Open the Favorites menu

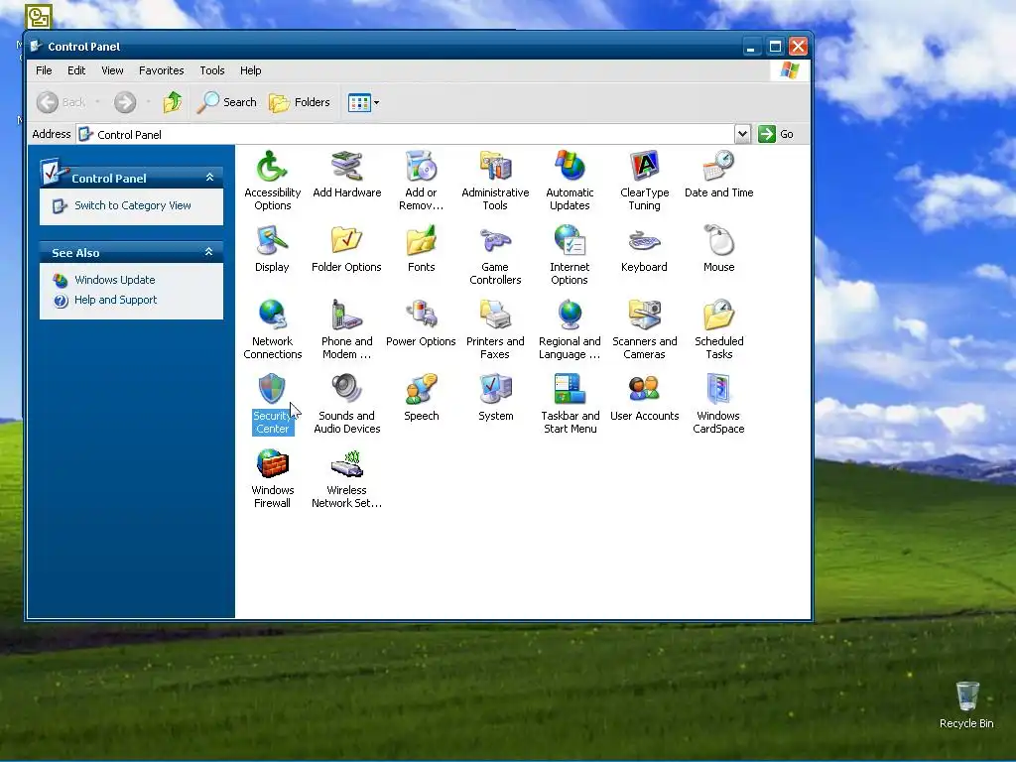[x=162, y=70]
